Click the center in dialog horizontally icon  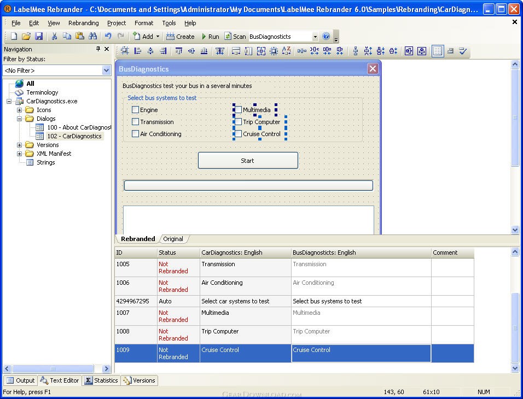click(x=409, y=51)
